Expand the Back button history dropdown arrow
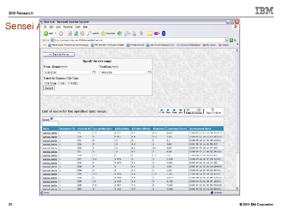Screen dimensions: 282x211 click(x=56, y=33)
